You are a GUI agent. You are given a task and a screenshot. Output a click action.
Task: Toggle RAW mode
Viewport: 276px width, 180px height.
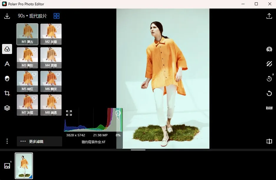click(269, 108)
